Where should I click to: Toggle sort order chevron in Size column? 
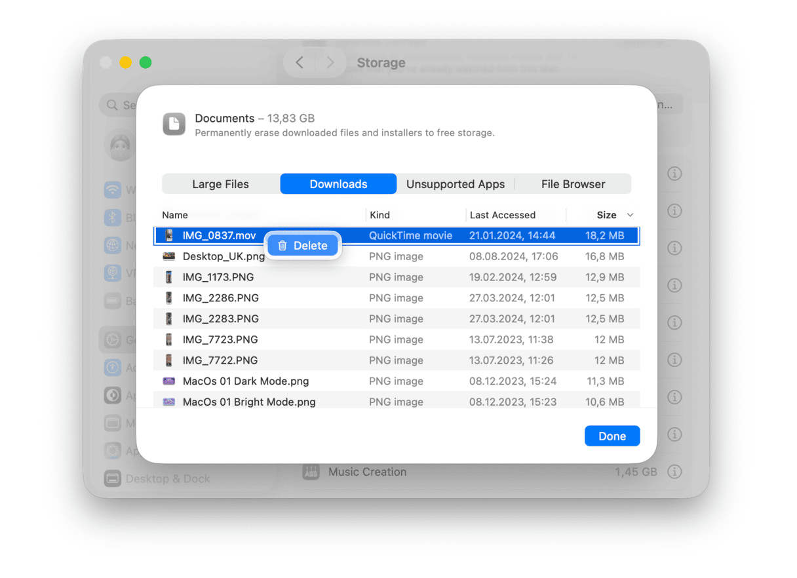pyautogui.click(x=631, y=215)
